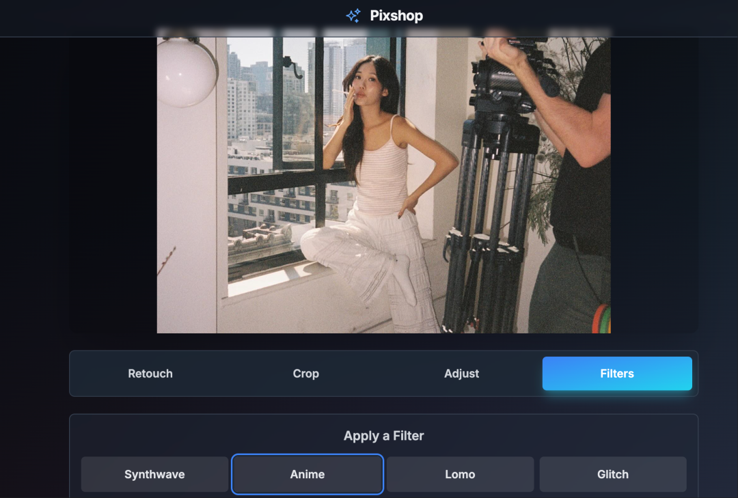
Task: Apply the Lomo filter
Action: (x=460, y=474)
